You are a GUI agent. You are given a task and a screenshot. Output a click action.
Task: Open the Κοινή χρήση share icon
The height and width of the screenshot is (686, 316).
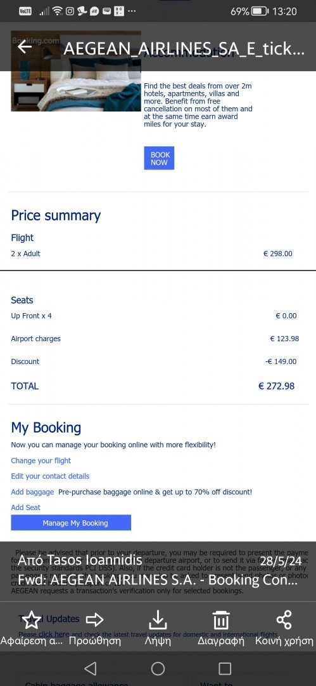284,619
